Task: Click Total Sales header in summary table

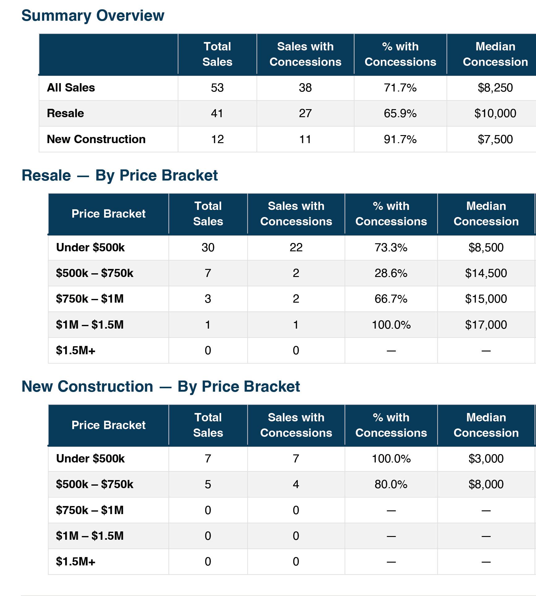Action: [217, 54]
